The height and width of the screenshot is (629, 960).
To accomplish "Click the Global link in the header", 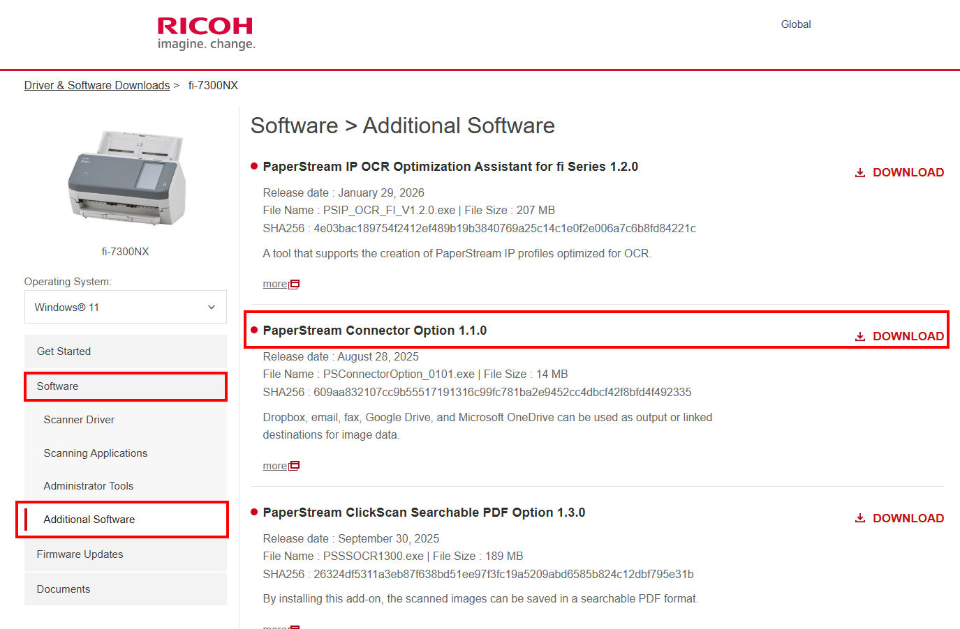I will tap(796, 24).
